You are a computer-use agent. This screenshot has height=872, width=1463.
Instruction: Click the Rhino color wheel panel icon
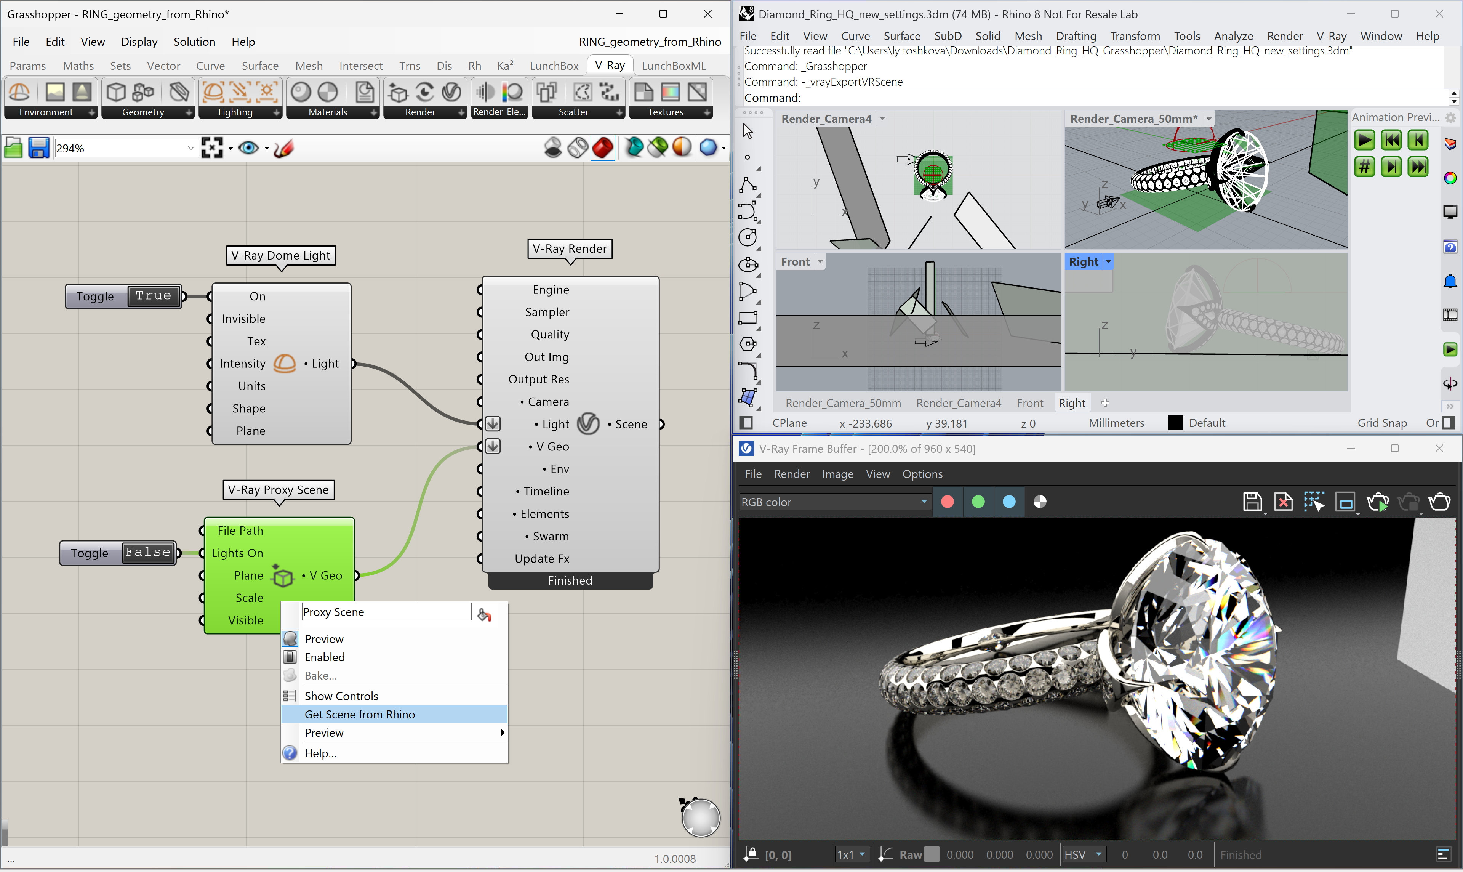1450,178
